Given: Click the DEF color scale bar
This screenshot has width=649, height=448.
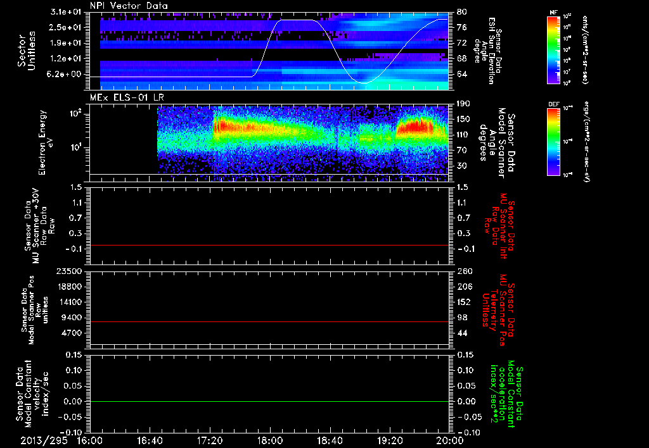Looking at the screenshot, I should click(554, 142).
